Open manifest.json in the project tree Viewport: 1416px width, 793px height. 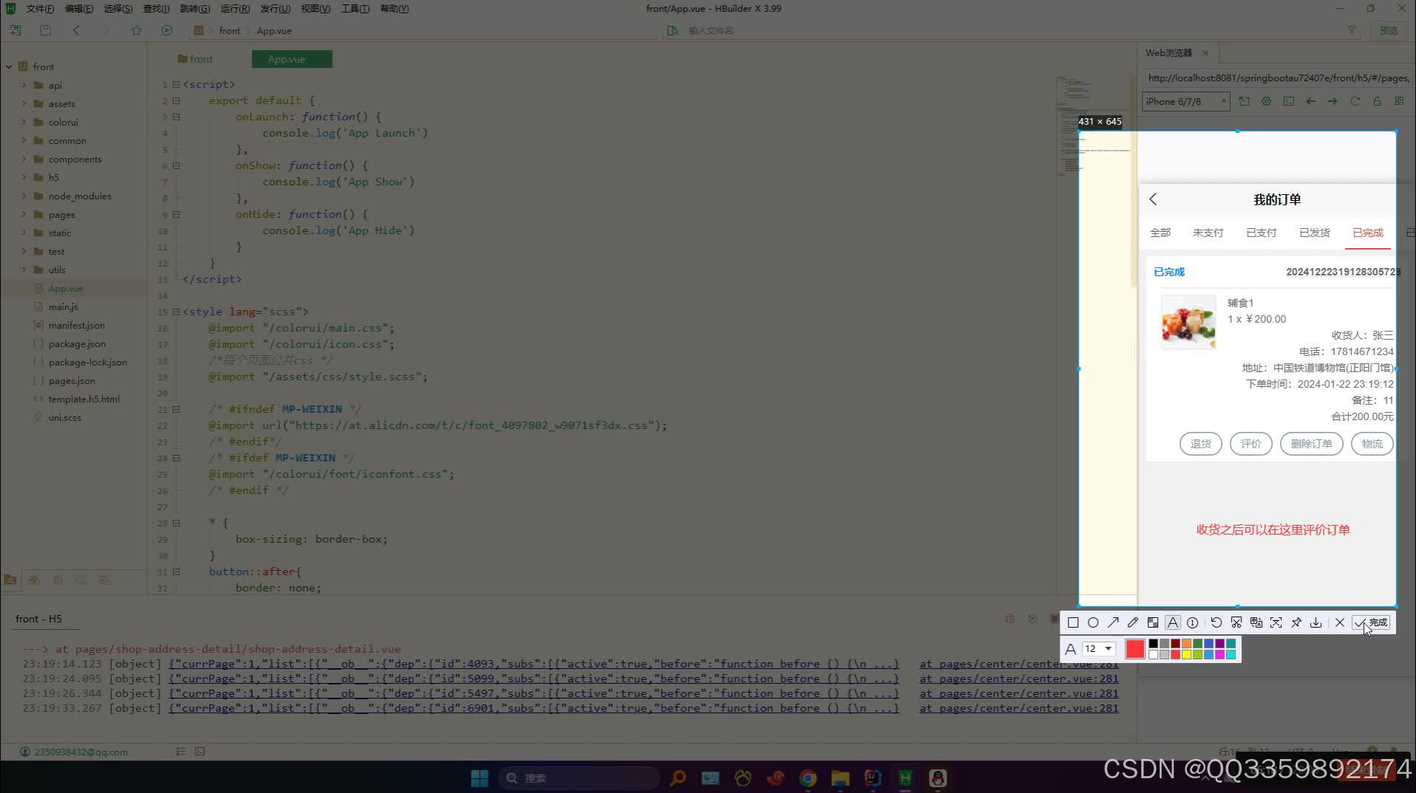tap(76, 325)
